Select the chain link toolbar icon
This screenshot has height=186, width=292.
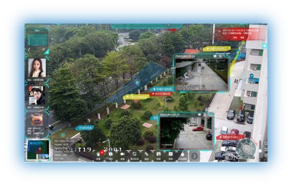146,154
